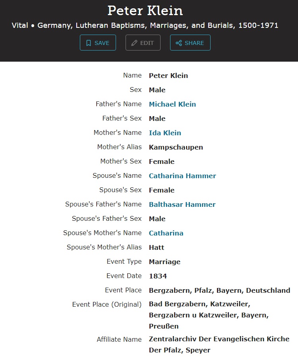Open spouse's mother Catharina link
298x358 pixels.
pyautogui.click(x=166, y=233)
